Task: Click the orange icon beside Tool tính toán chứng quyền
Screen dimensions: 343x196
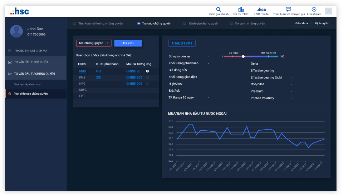Action: (10, 94)
